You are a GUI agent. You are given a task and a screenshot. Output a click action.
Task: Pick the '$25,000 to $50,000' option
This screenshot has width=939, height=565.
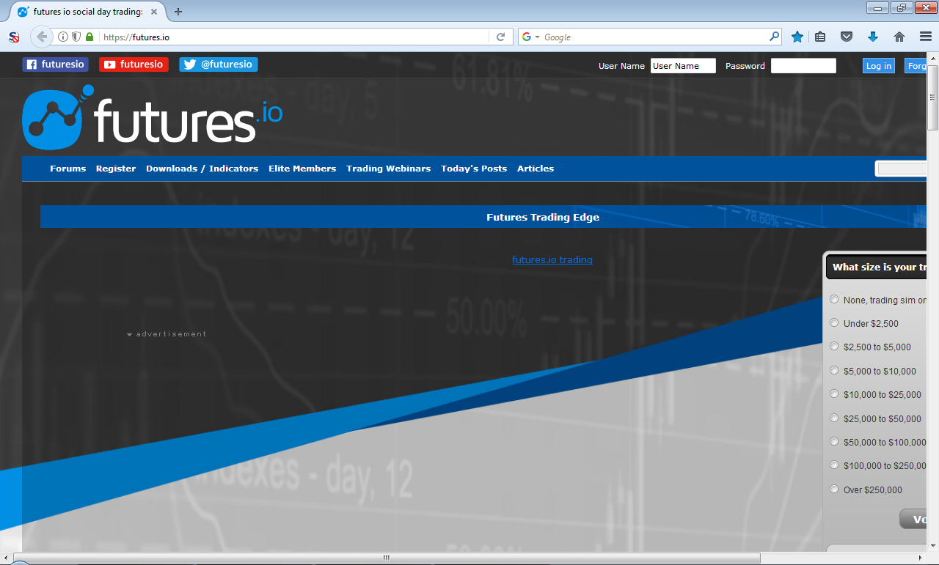[834, 418]
